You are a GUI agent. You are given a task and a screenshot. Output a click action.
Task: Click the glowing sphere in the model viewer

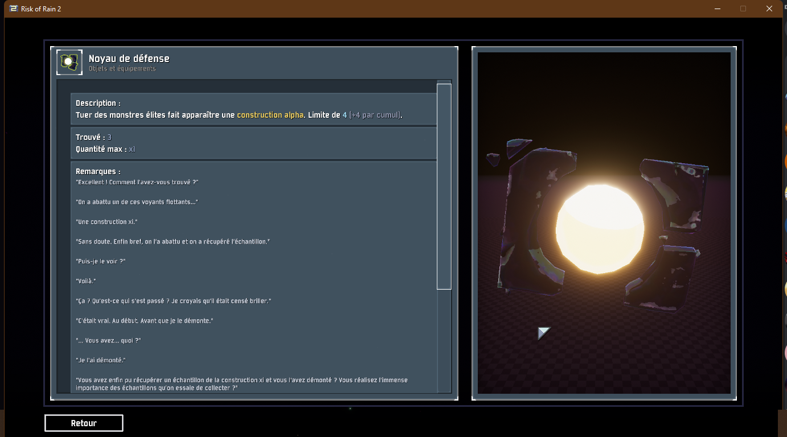(600, 229)
